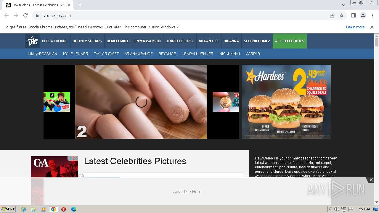
Task: Toggle the browser side panel icon
Action: (353, 15)
